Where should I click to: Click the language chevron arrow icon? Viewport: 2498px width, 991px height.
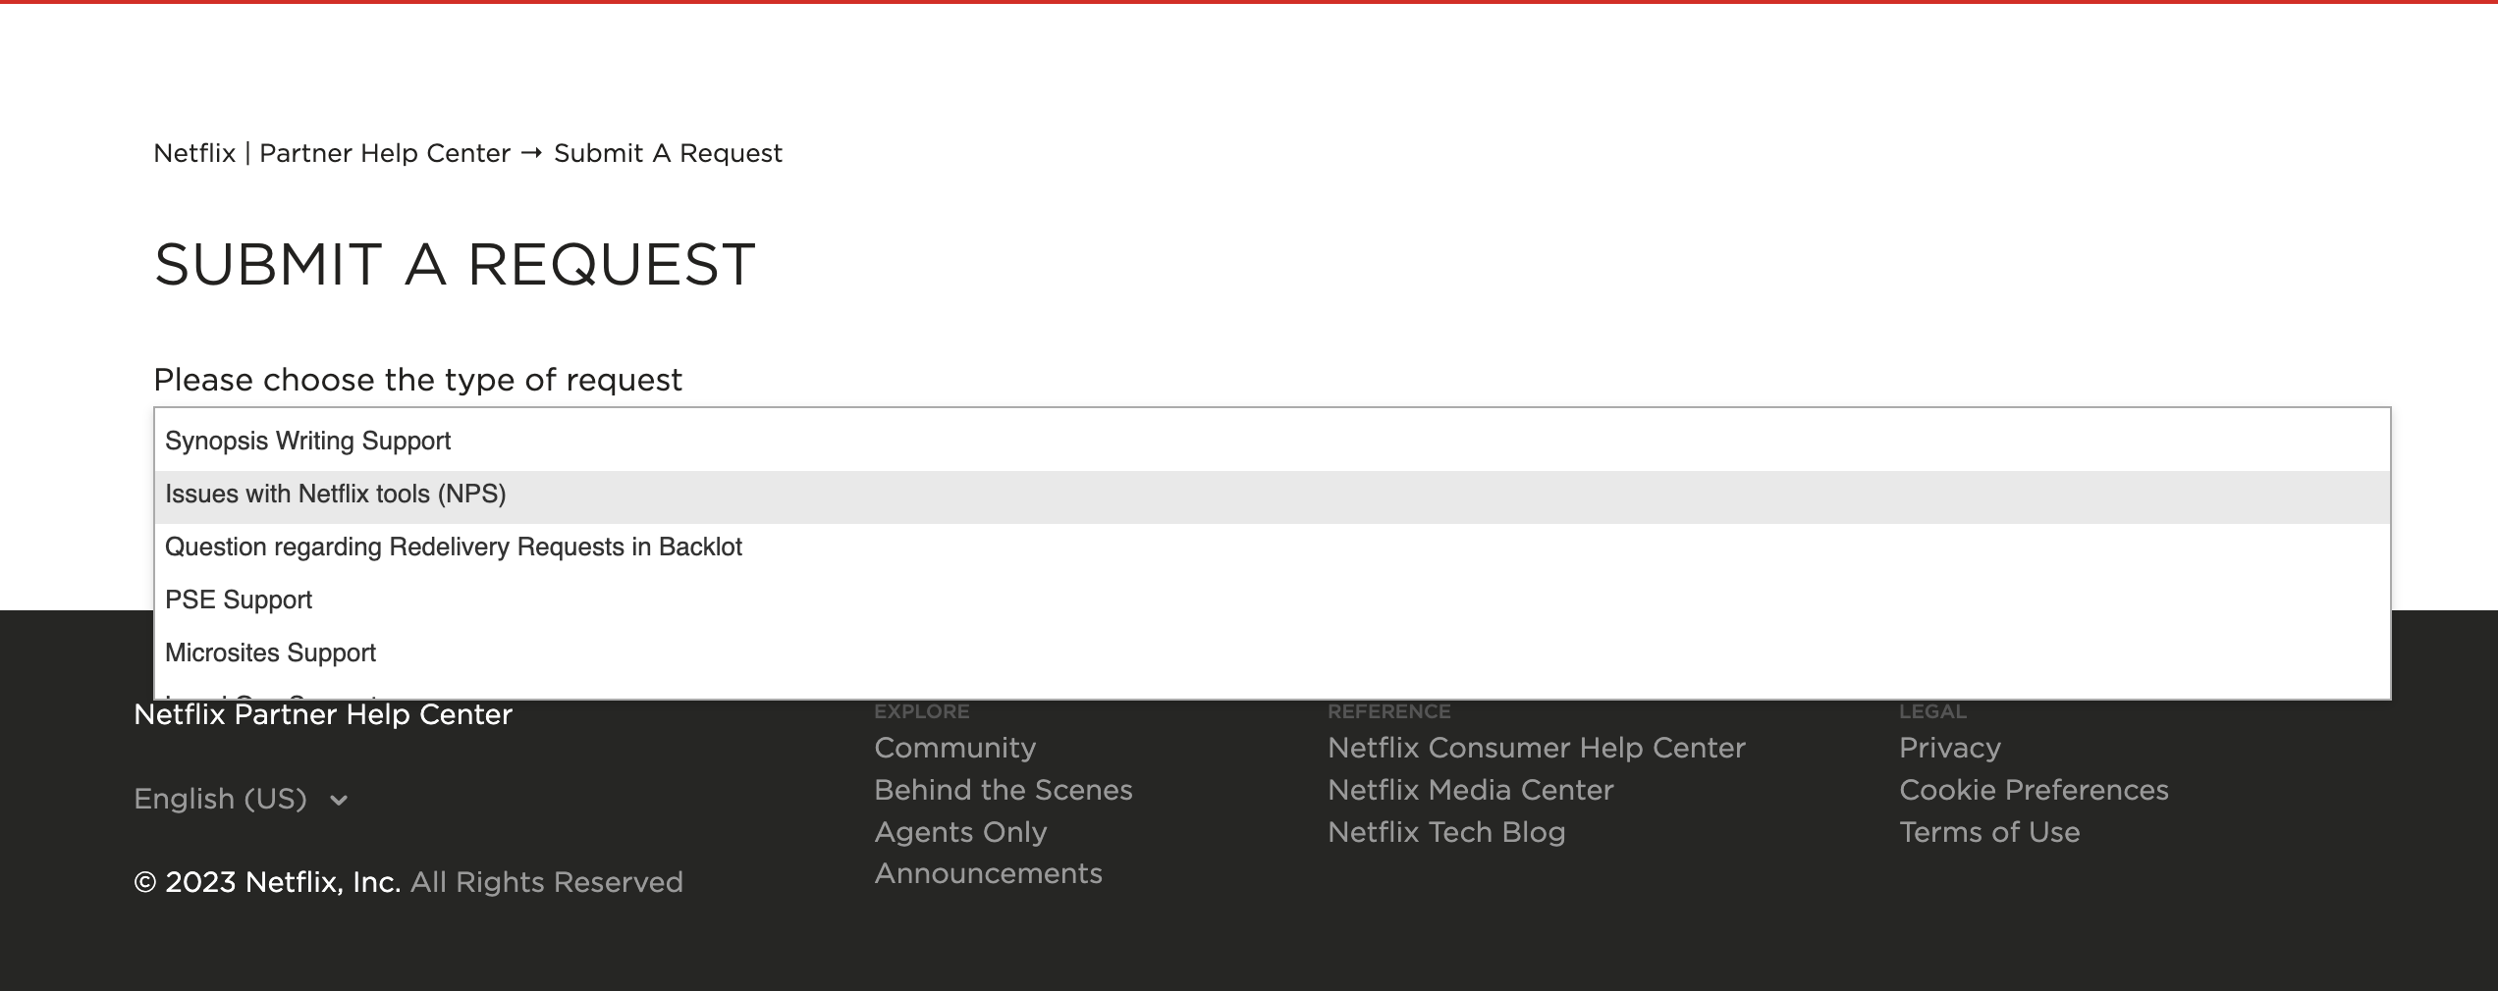tap(339, 801)
